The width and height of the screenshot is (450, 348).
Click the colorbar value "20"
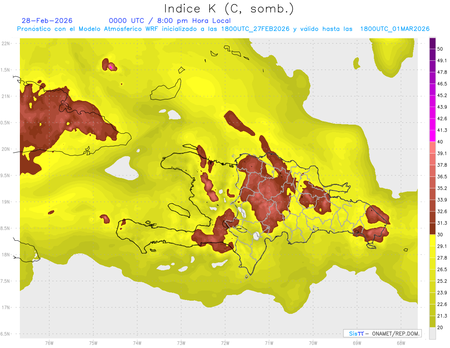point(440,327)
